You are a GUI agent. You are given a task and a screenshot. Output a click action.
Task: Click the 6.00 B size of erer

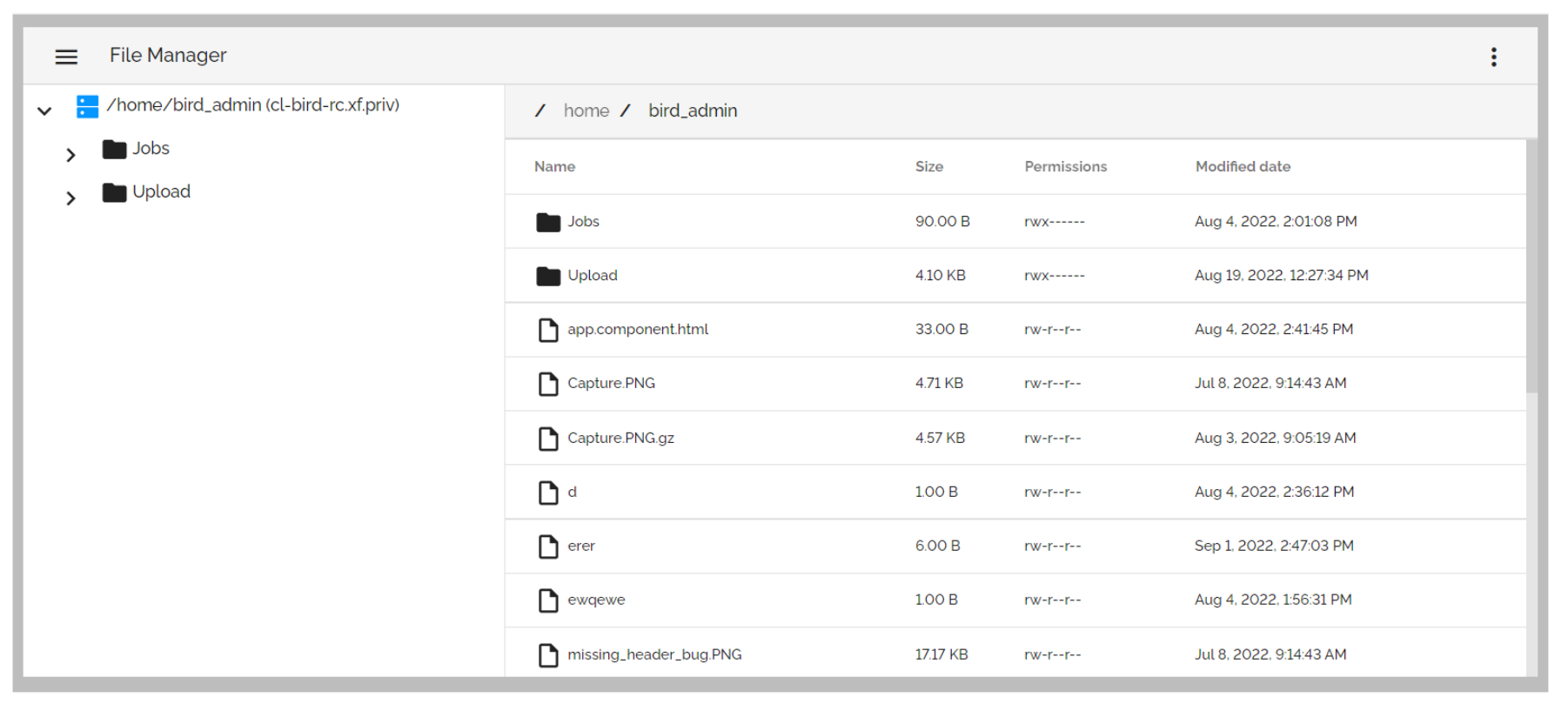(x=937, y=546)
